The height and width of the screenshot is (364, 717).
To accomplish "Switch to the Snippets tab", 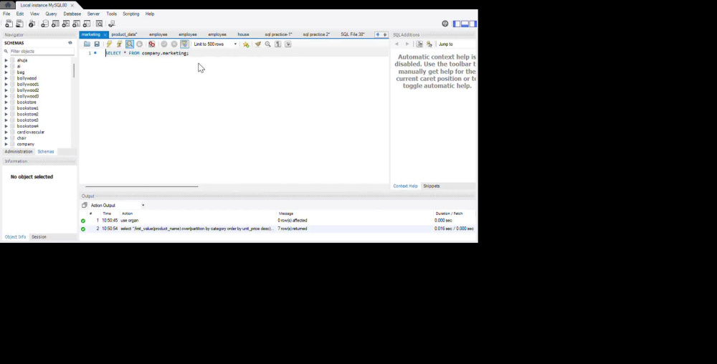I will (431, 186).
